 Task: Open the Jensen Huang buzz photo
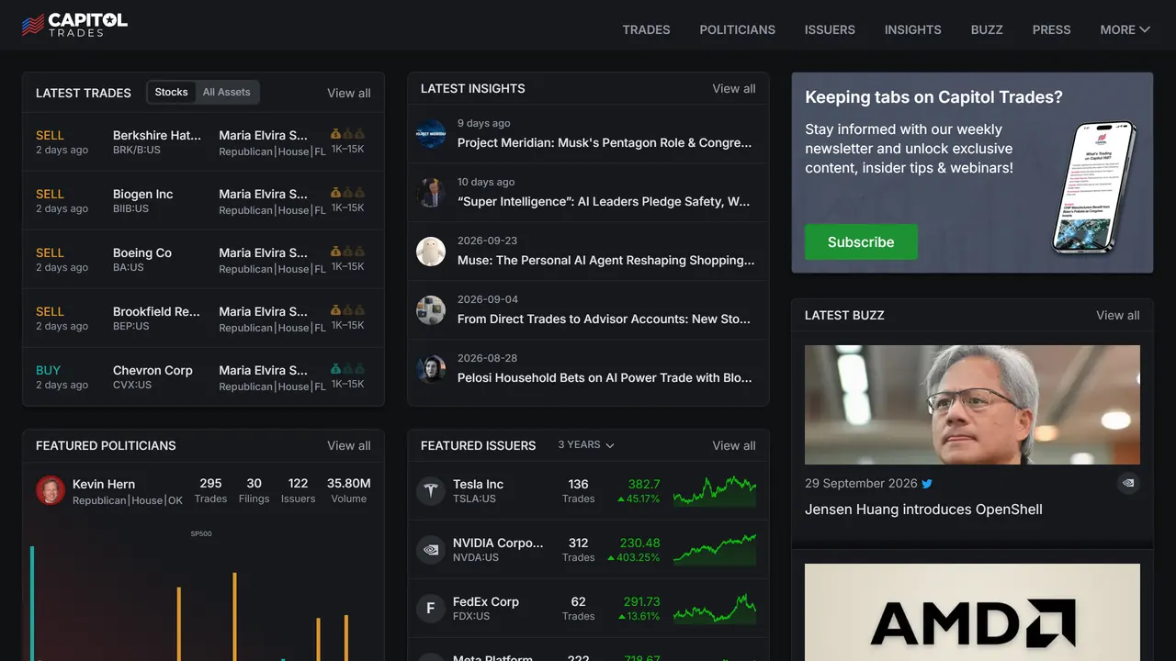(972, 405)
